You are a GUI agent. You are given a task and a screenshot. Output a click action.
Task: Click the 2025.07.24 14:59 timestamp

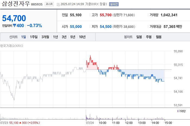(x=72, y=4)
